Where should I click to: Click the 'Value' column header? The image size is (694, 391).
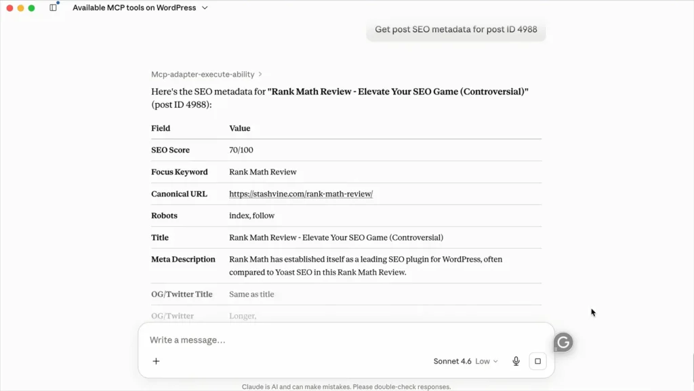240,128
